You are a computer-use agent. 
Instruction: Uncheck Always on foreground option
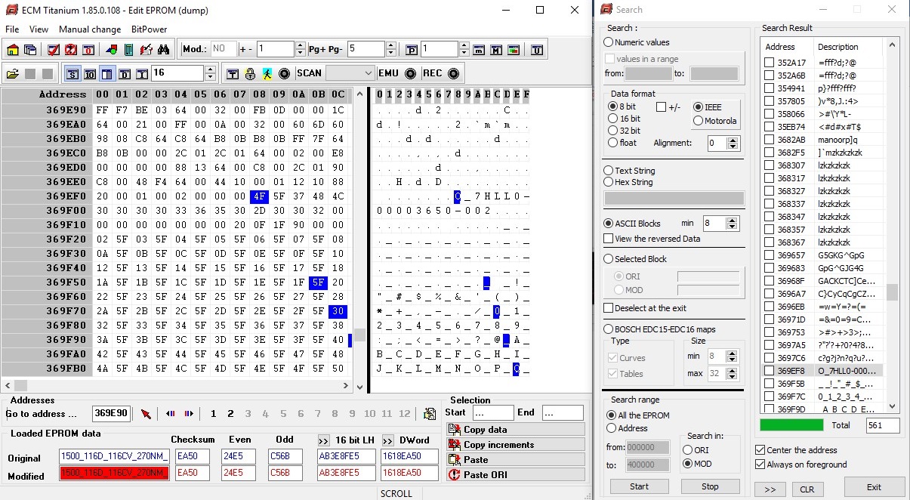[800, 465]
